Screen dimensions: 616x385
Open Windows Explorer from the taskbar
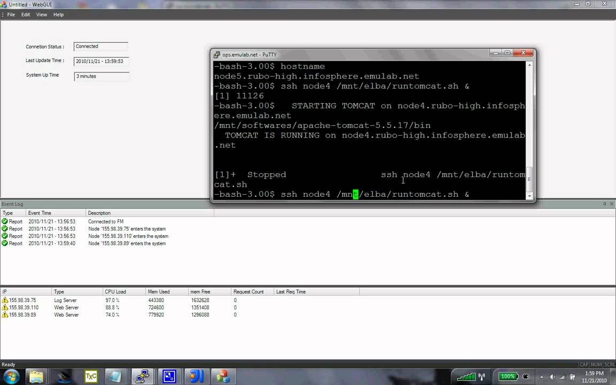point(36,377)
